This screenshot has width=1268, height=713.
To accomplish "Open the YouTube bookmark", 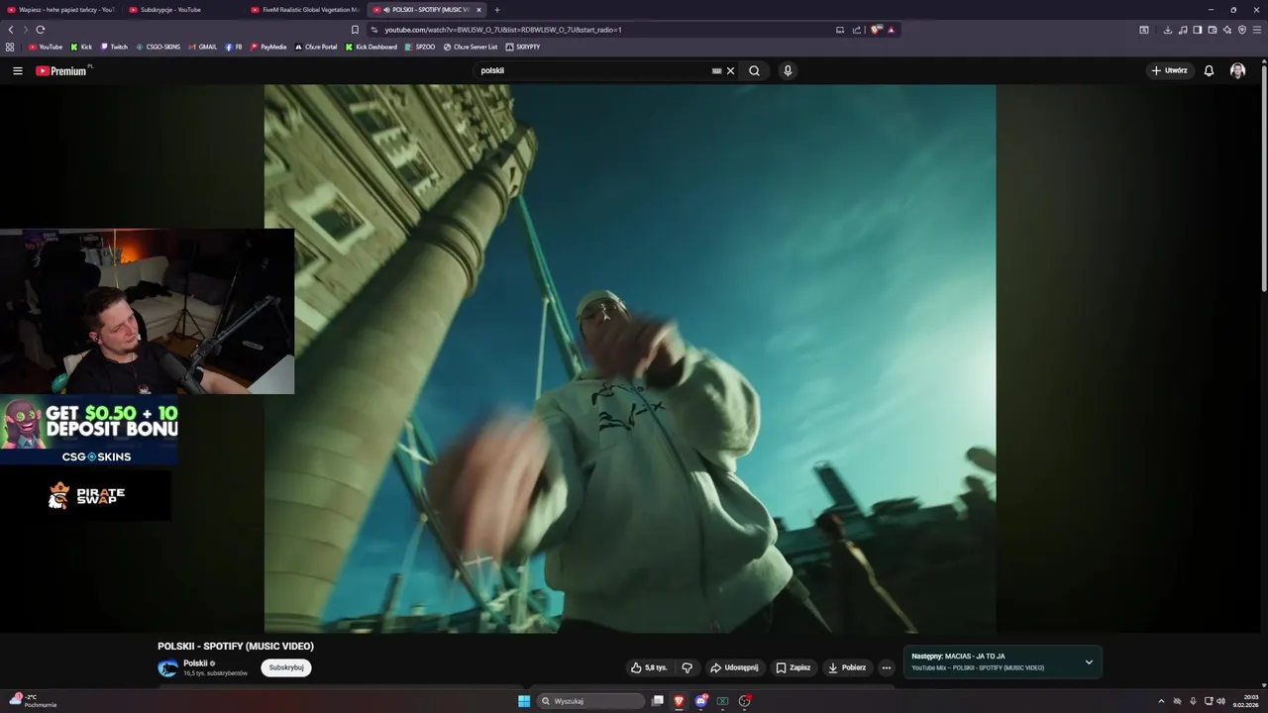I will coord(46,47).
